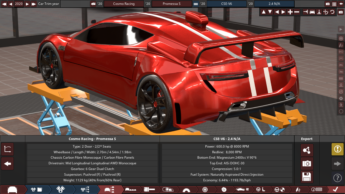Open the gear settings icon in side panel
345x194 pixels.
tap(341, 98)
